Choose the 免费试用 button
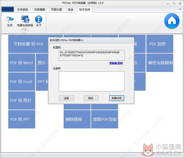Image resolution: width=184 pixels, height=158 pixels. pyautogui.click(x=117, y=98)
